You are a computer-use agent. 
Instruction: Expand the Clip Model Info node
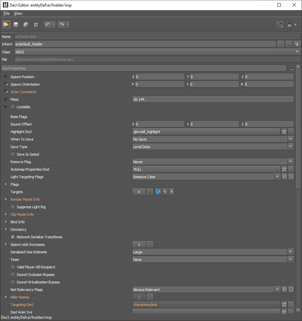pyautogui.click(x=6, y=214)
